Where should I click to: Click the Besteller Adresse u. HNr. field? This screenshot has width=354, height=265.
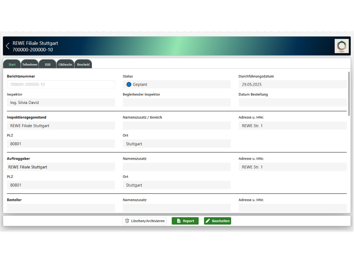(293, 208)
